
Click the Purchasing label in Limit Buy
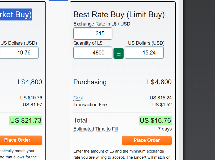click(x=90, y=82)
